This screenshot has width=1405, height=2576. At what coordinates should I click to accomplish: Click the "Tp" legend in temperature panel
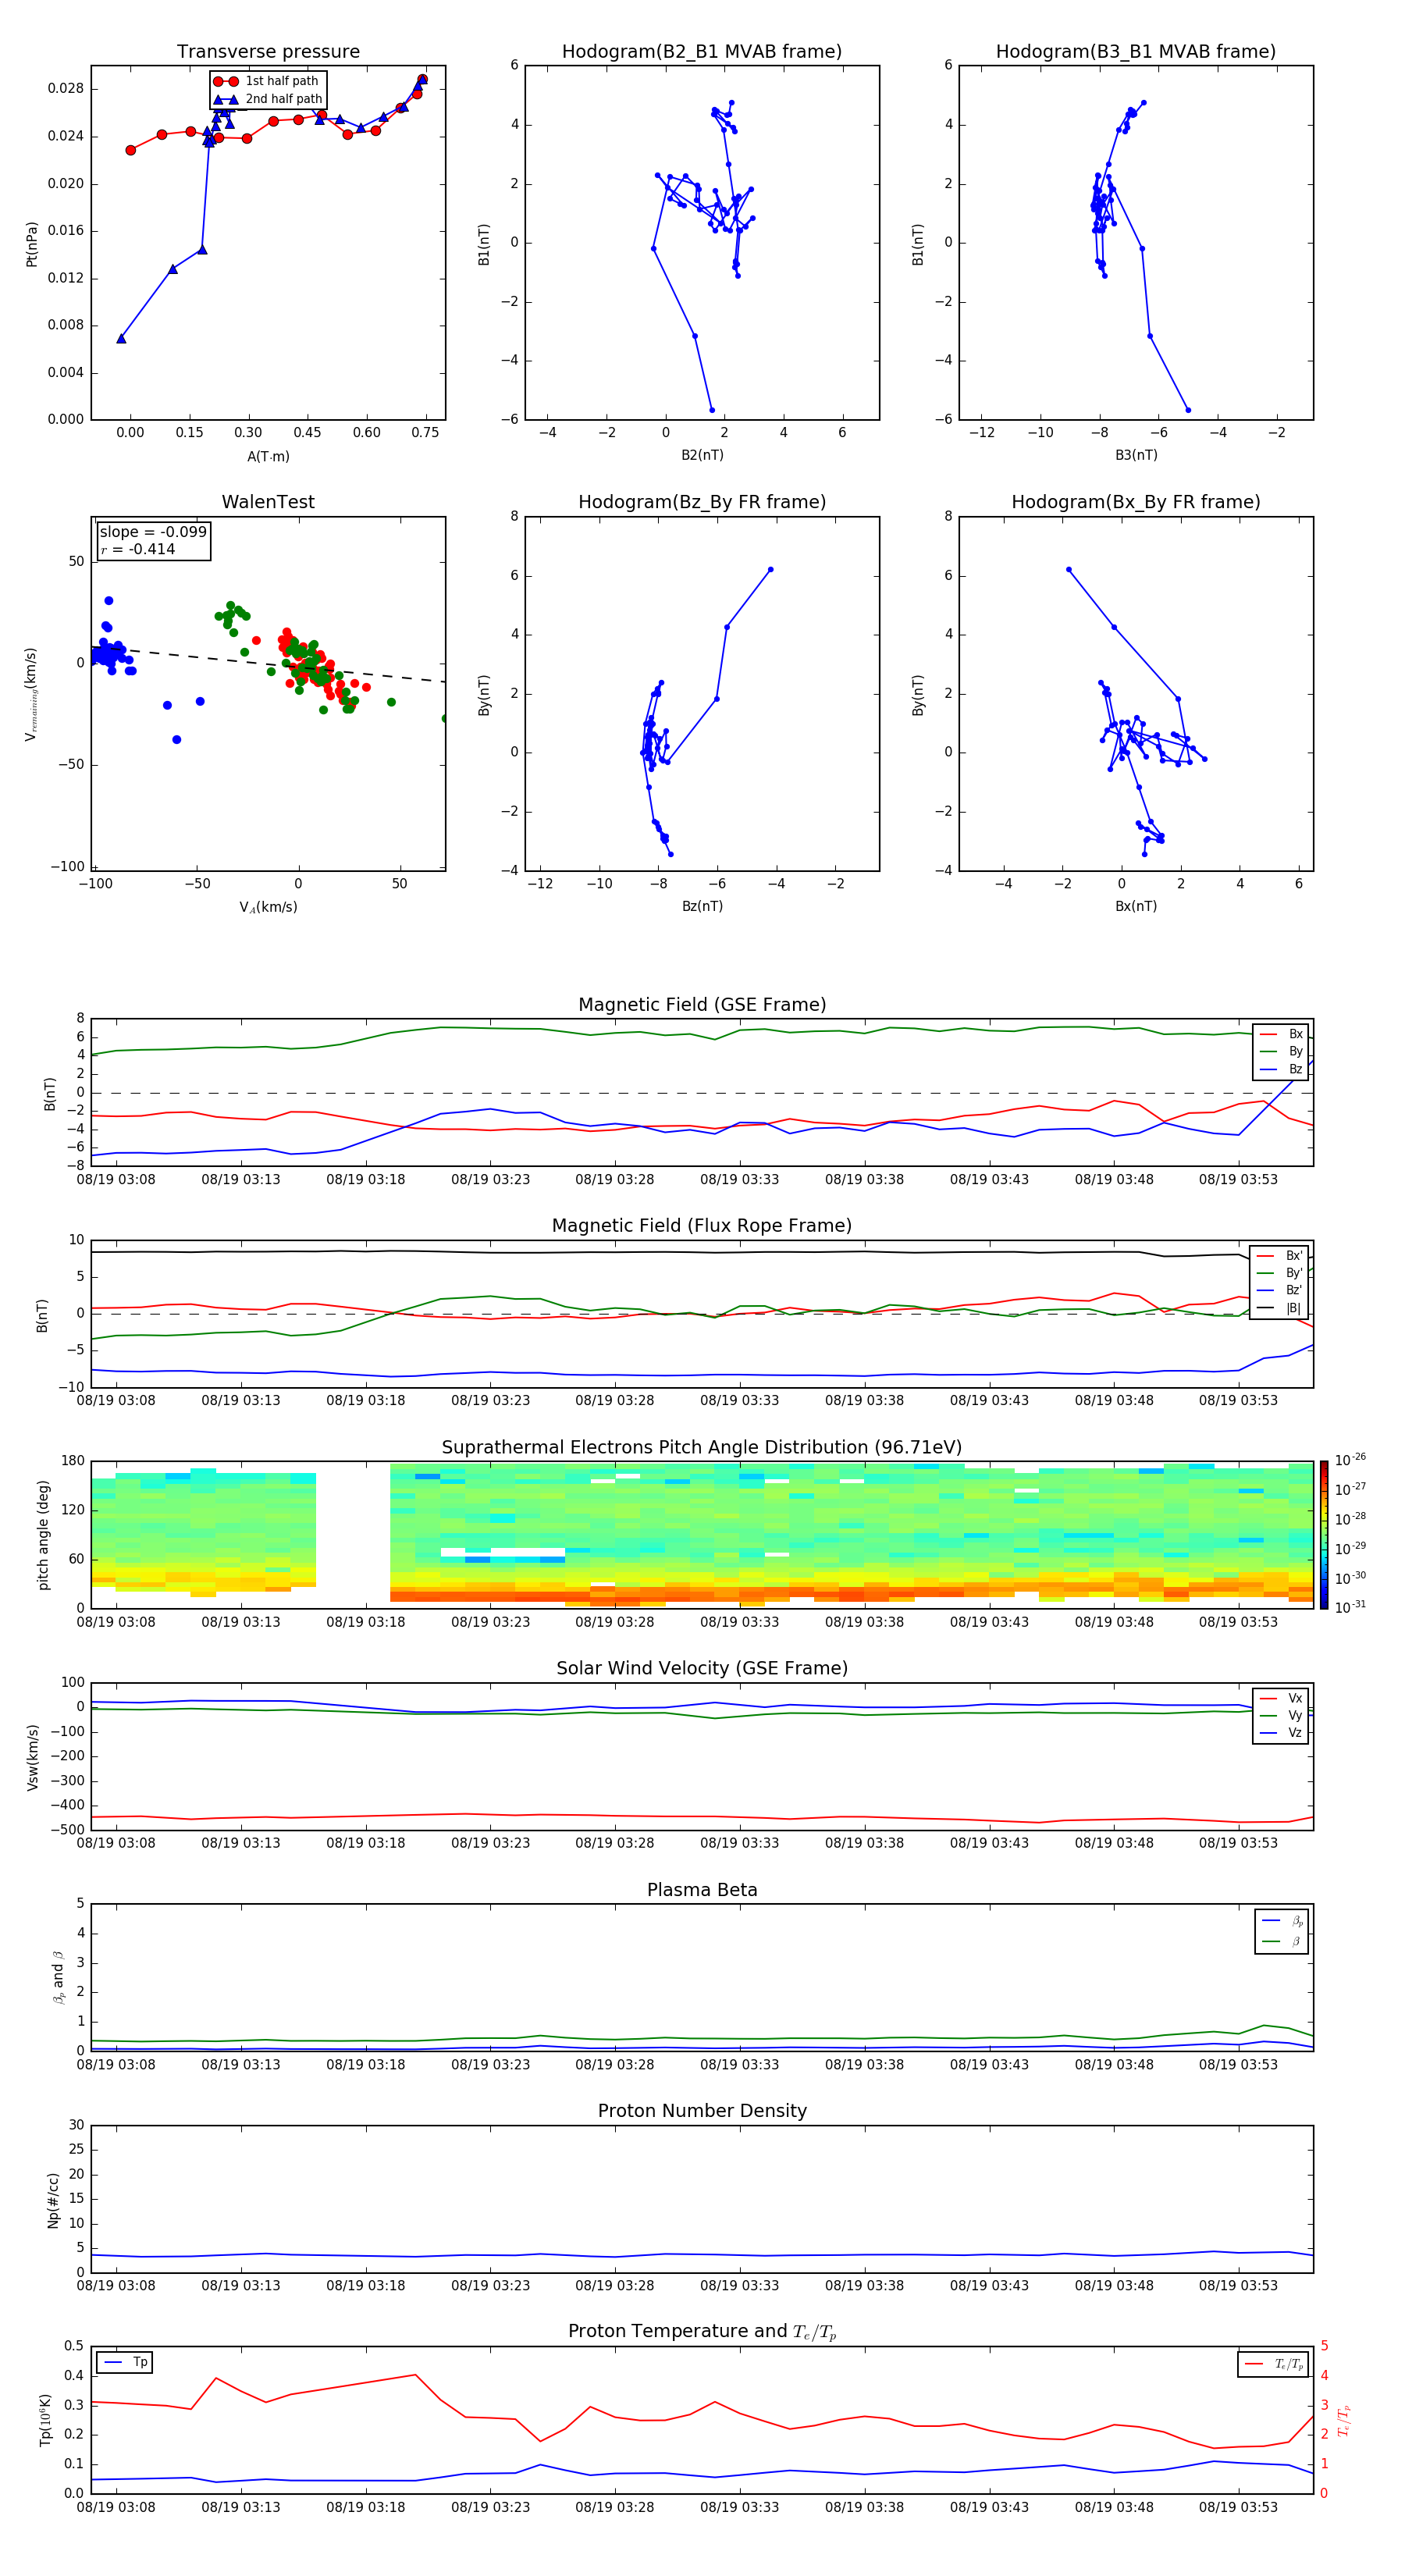coord(125,2363)
